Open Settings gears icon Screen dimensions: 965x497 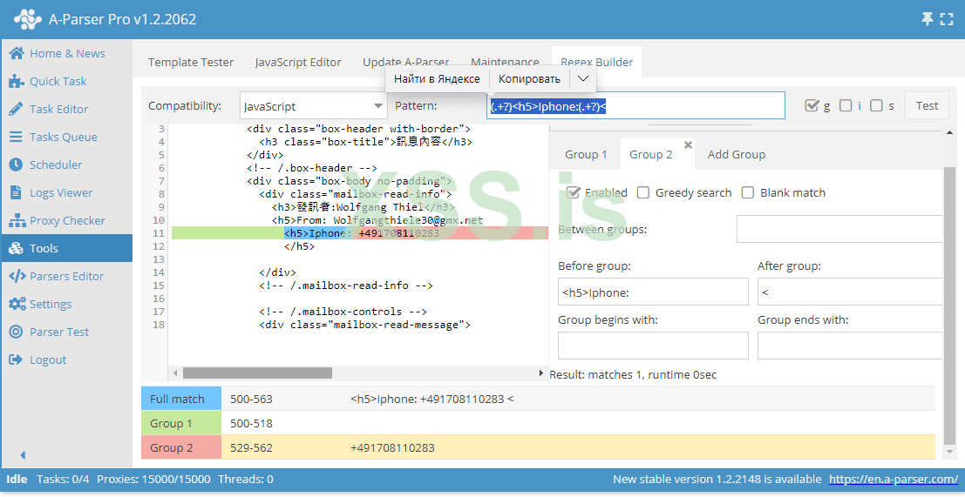17,304
